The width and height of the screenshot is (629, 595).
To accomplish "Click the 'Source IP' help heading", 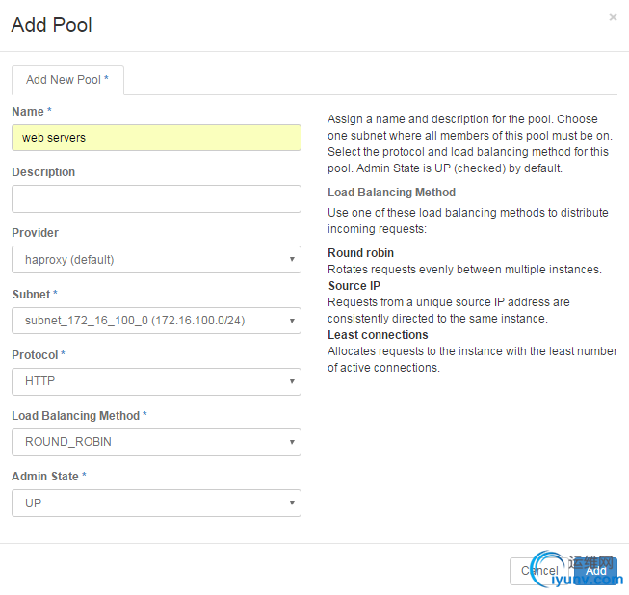I will (x=354, y=286).
